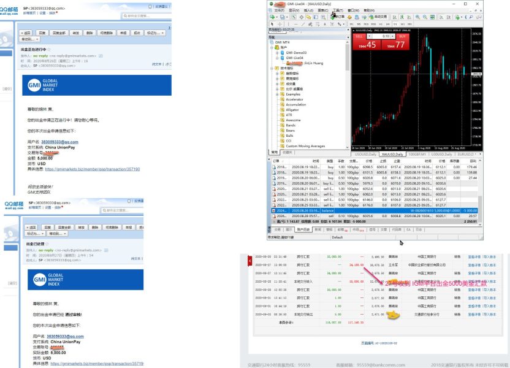Switch to the 收藏夹 Navigator tab
The image size is (510, 368).
(x=287, y=152)
